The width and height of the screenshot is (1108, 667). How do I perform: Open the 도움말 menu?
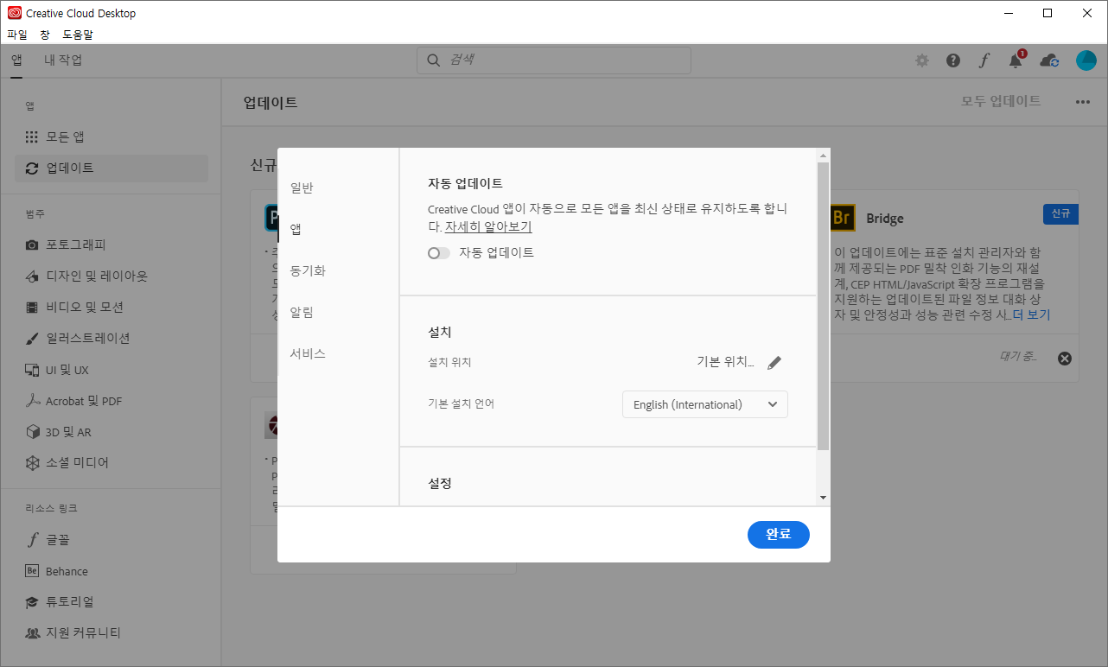[x=78, y=35]
